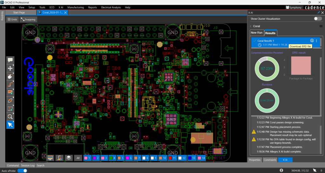Click the Download BRD file icon
The image size is (325, 173).
312,41
